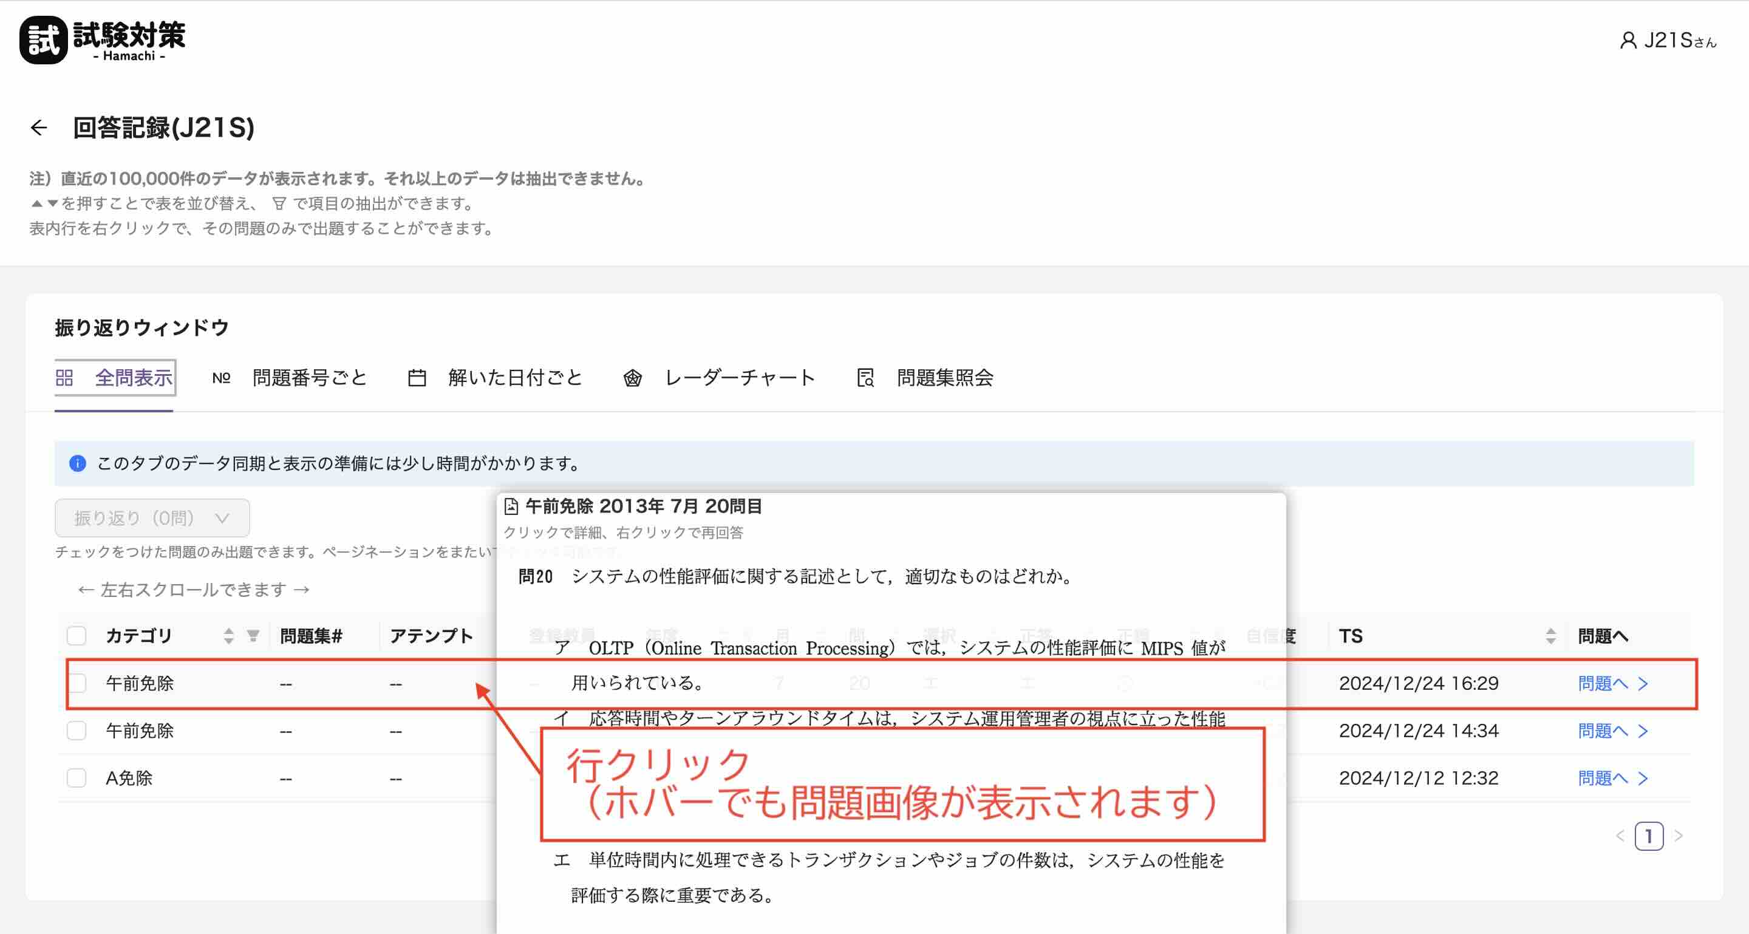The height and width of the screenshot is (934, 1749).
Task: Switch to the 問題番号ごと tab
Action: (x=309, y=378)
